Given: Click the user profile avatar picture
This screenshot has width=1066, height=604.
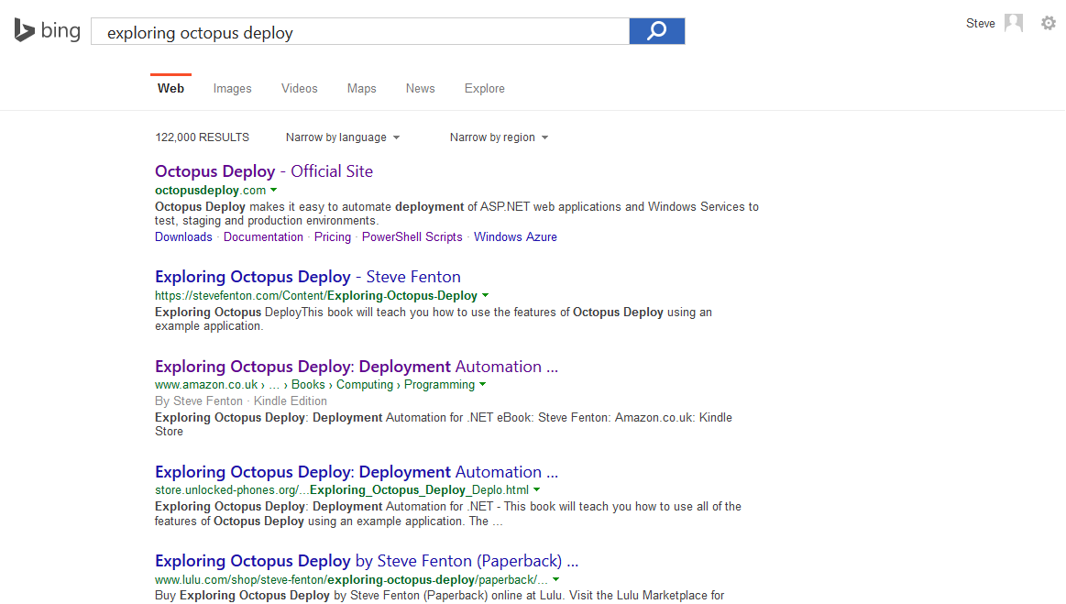Looking at the screenshot, I should [1014, 23].
